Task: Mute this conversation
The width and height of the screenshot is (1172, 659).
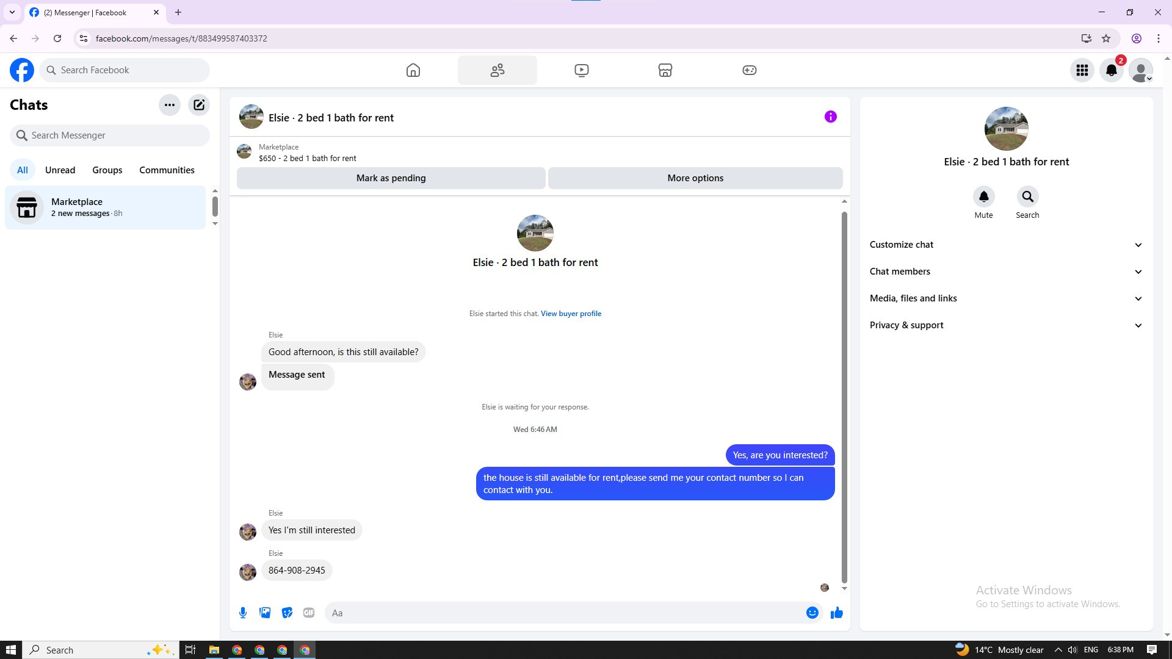Action: 983,197
